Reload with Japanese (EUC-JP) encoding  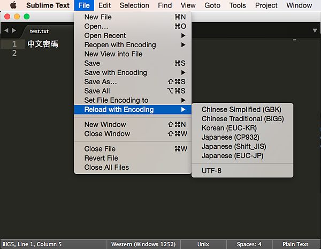point(242,155)
